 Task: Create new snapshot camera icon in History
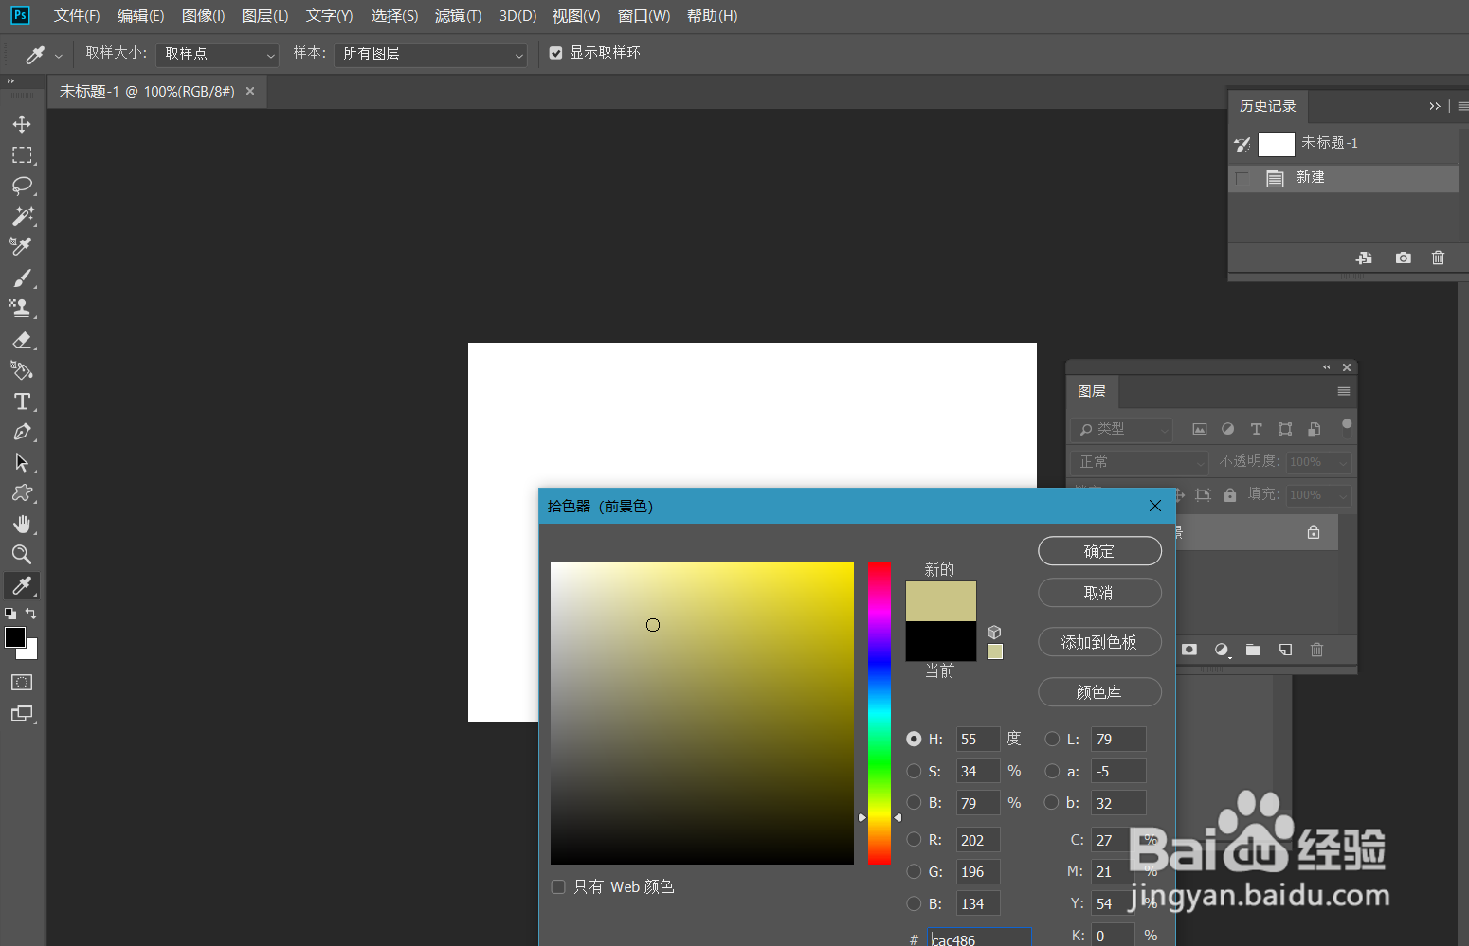point(1404,258)
